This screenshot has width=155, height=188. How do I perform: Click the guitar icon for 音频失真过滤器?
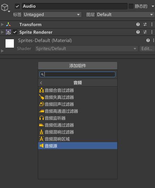click(x=42, y=97)
